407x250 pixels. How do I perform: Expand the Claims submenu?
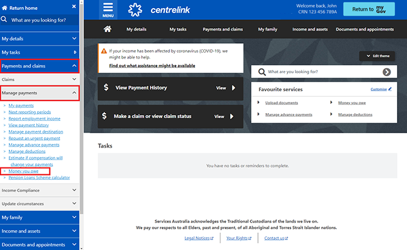tap(39, 79)
